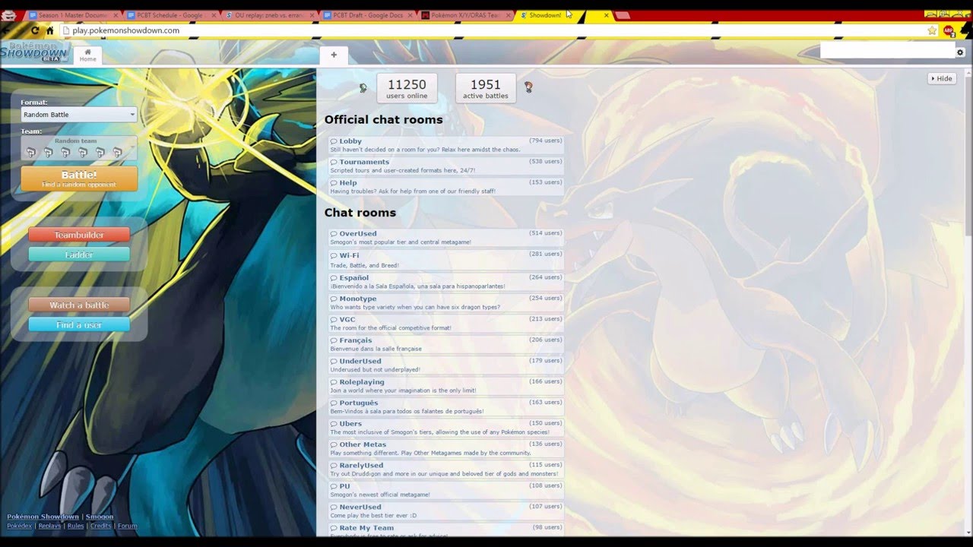Join the OverUsed chat room
The height and width of the screenshot is (547, 973).
(446, 238)
